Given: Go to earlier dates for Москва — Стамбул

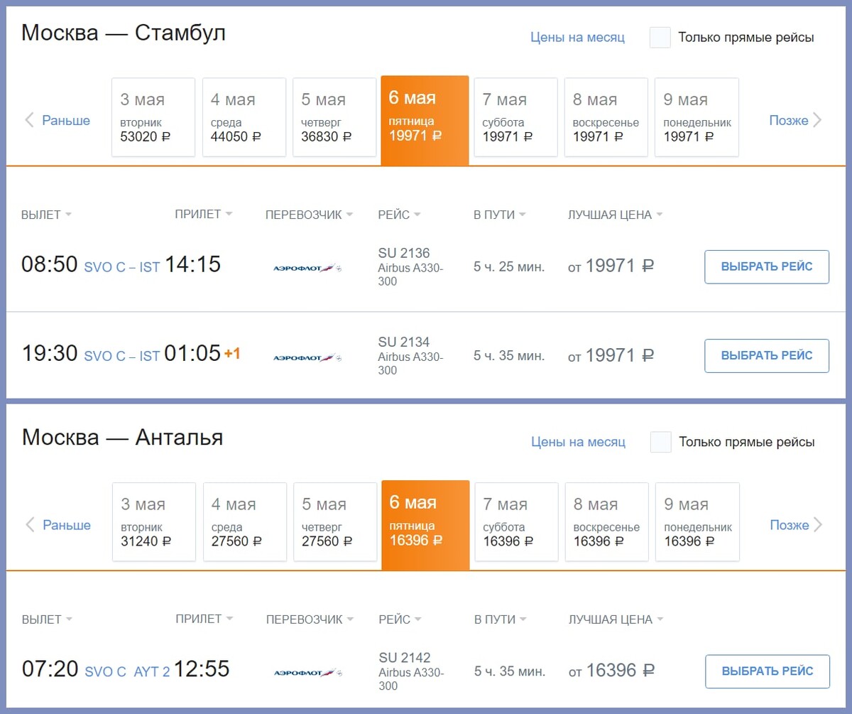Looking at the screenshot, I should point(58,120).
